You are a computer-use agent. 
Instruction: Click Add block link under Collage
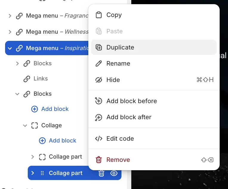coord(62,141)
